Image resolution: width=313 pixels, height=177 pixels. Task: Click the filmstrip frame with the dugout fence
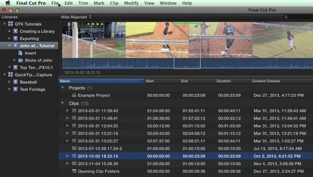click(94, 40)
